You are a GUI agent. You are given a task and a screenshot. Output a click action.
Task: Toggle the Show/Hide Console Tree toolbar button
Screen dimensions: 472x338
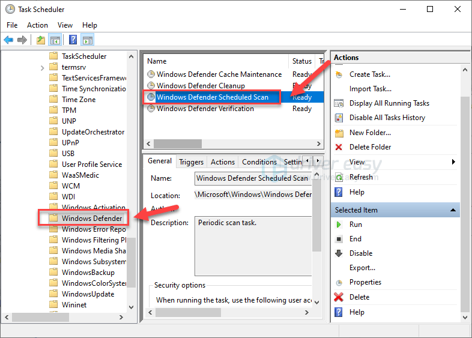tap(55, 40)
